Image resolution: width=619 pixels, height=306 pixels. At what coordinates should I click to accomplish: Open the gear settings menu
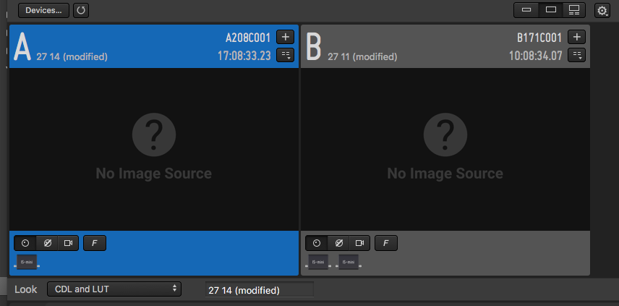pos(602,10)
